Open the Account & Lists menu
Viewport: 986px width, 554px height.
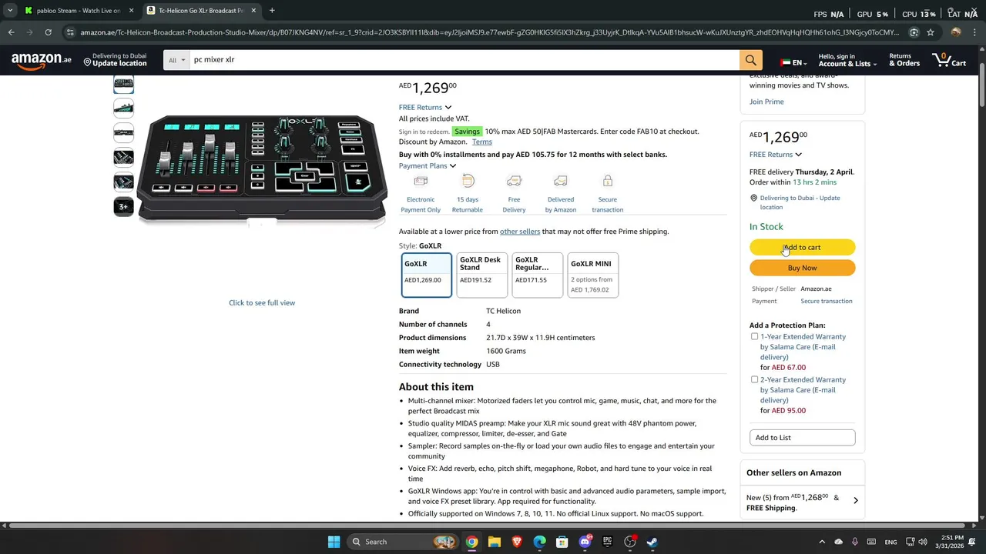point(847,60)
